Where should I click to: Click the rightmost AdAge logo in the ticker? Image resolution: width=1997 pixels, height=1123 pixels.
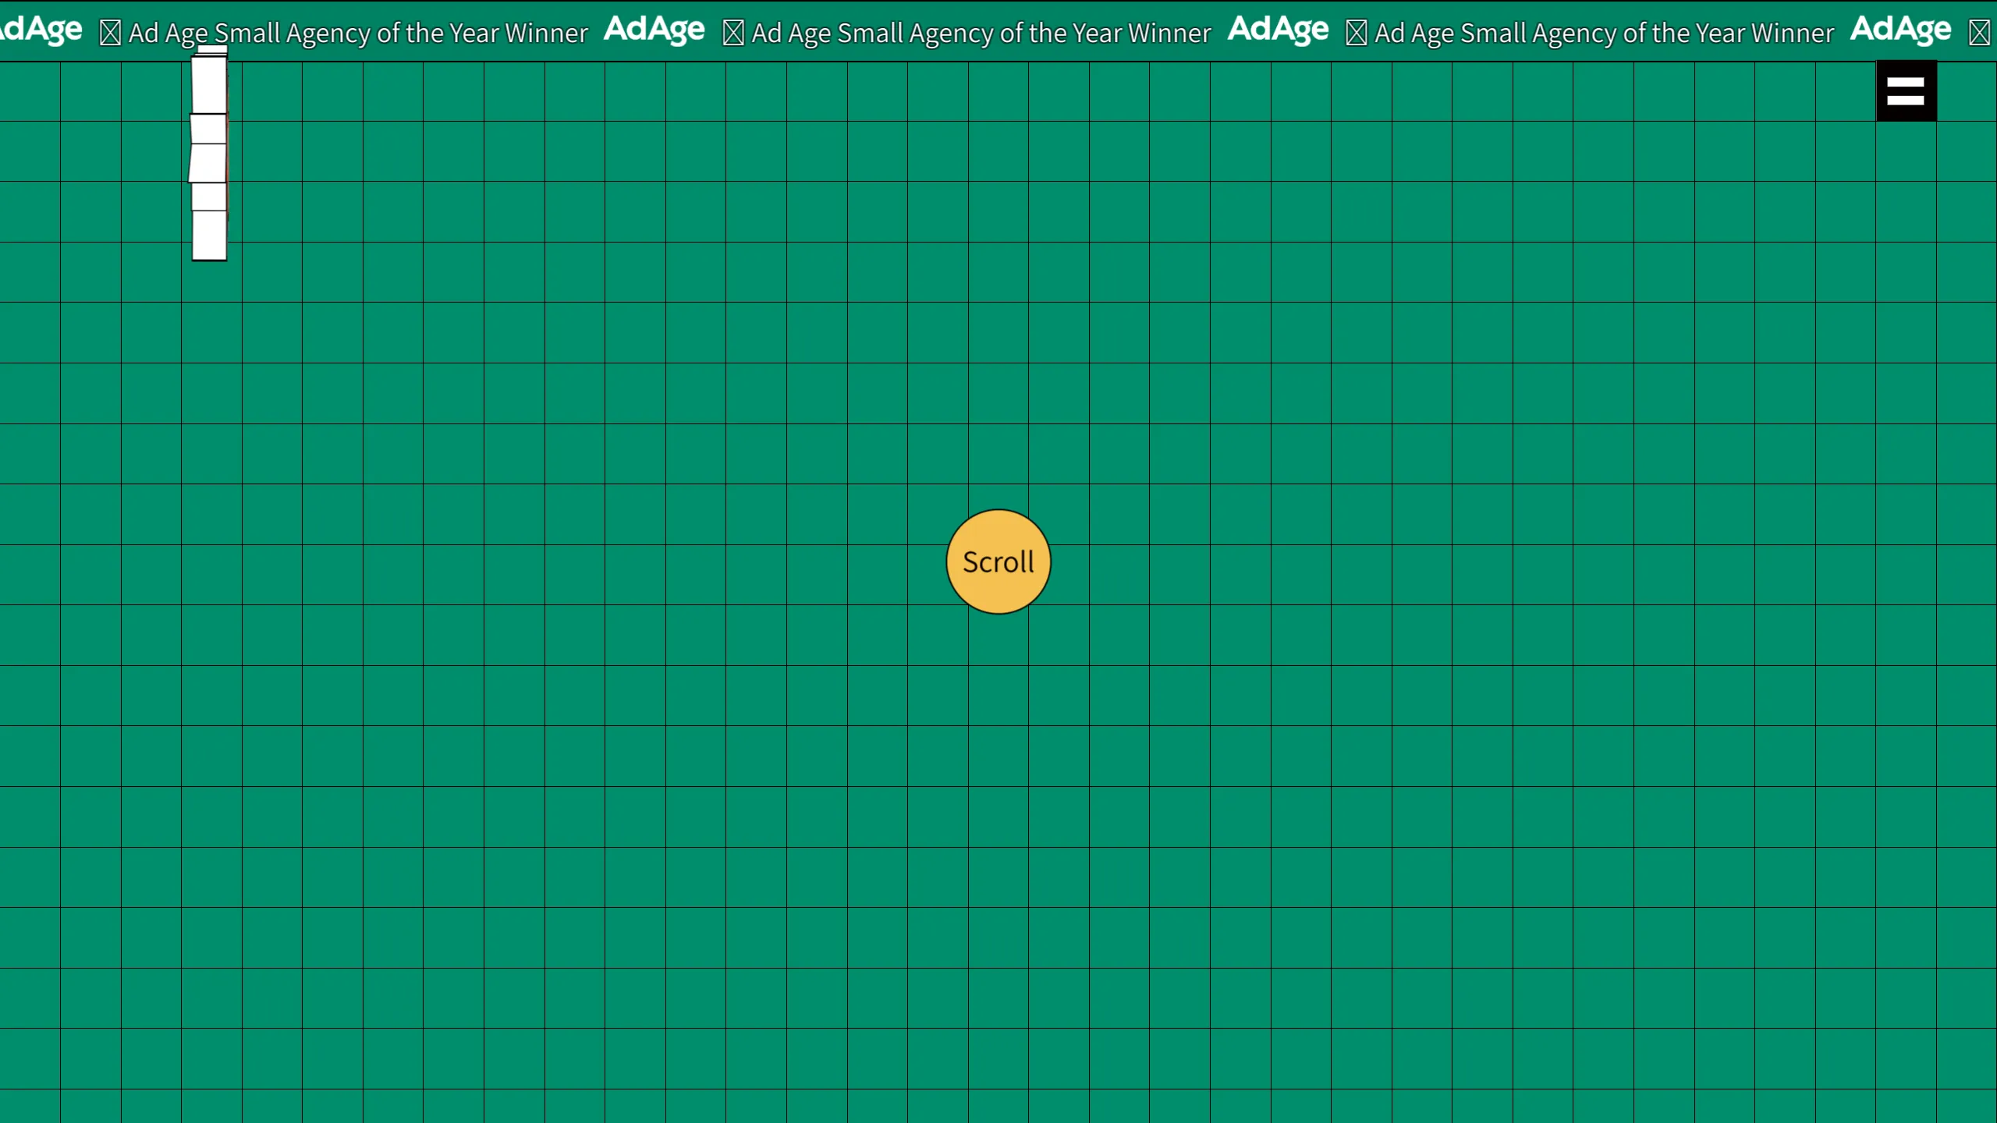(1900, 30)
